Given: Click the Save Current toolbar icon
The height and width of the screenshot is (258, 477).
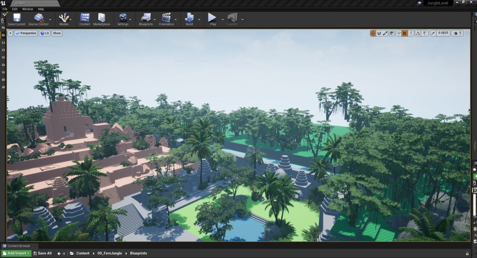Looking at the screenshot, I should pyautogui.click(x=17, y=19).
